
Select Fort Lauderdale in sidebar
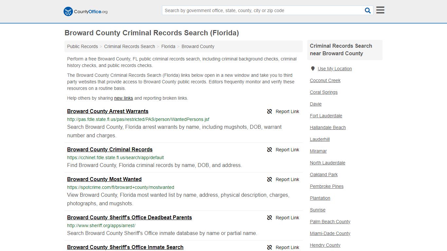[326, 116]
